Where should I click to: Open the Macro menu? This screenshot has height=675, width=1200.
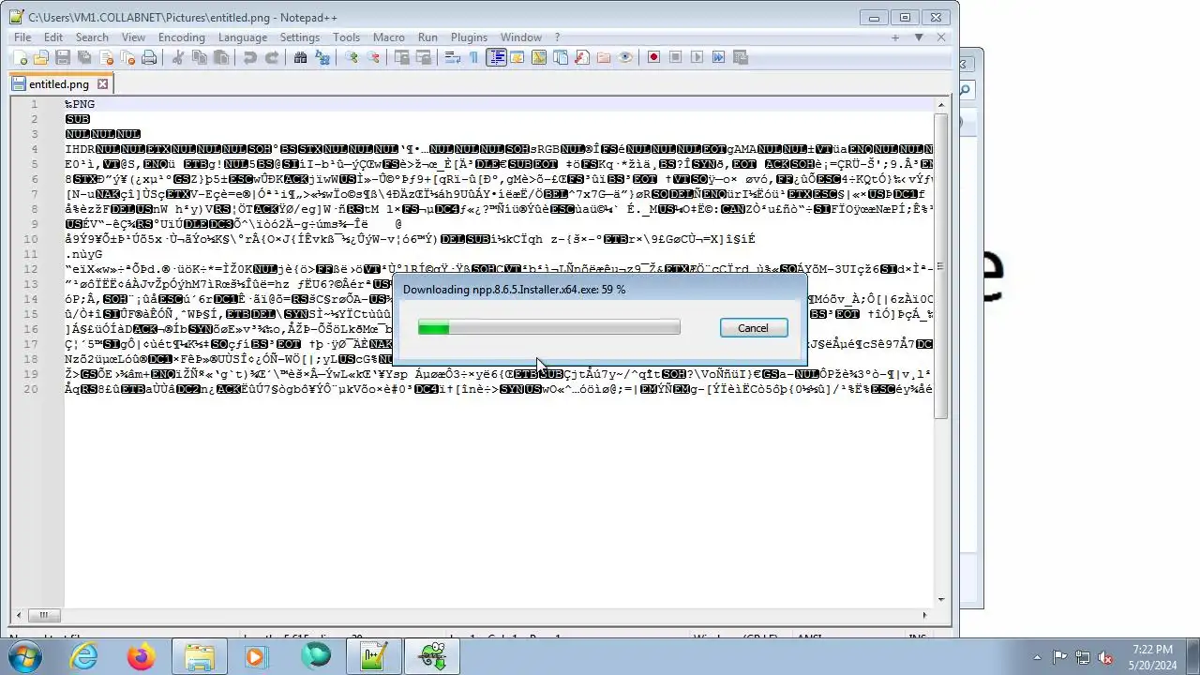pyautogui.click(x=389, y=37)
